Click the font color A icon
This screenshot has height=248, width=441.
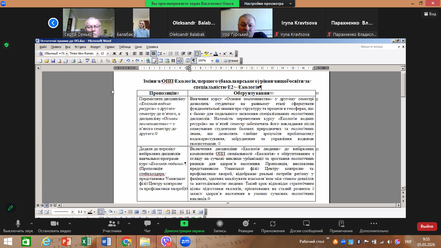[216, 54]
